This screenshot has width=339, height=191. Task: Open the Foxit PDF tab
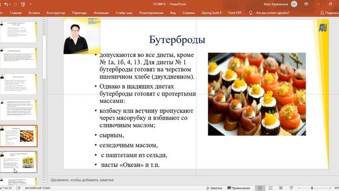[235, 13]
